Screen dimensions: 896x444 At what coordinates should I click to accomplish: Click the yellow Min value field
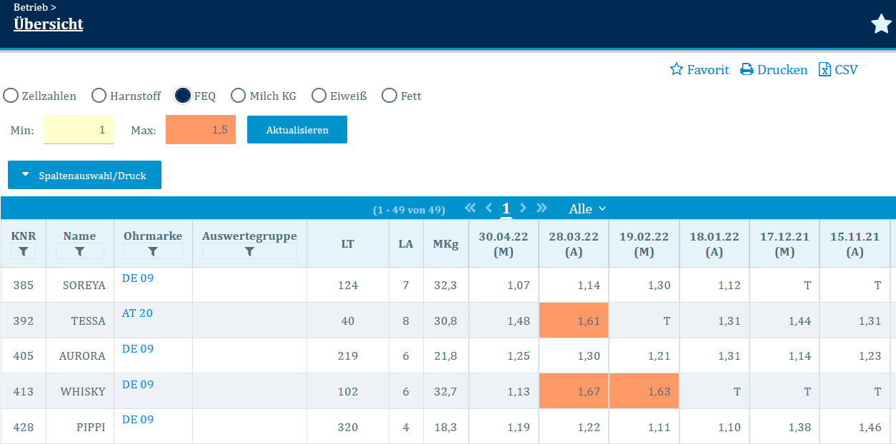[79, 130]
